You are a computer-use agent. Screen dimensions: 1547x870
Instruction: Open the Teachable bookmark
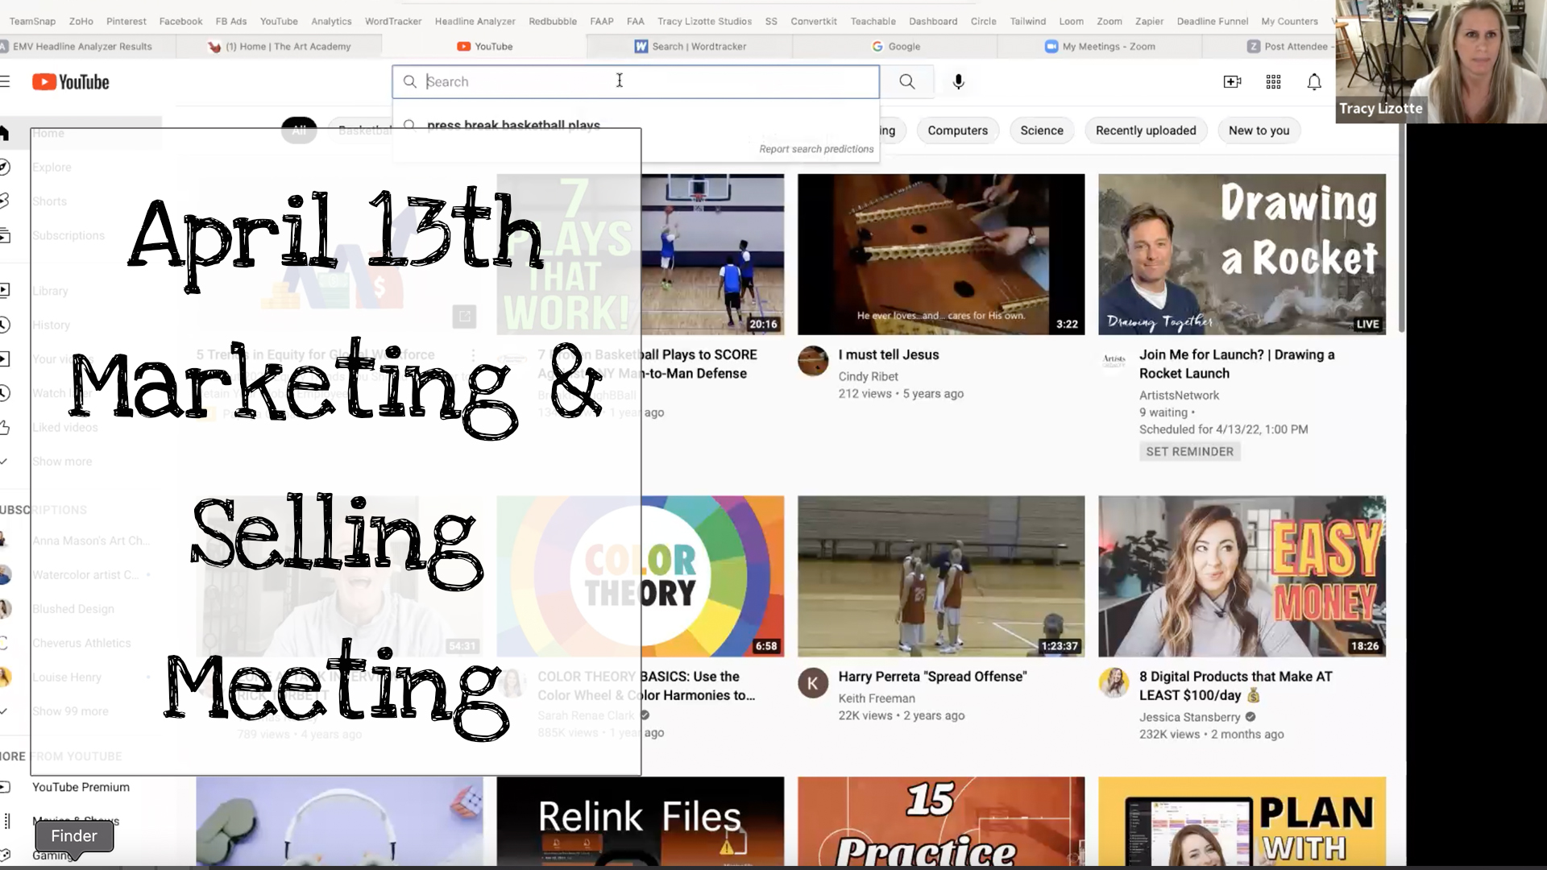[873, 21]
